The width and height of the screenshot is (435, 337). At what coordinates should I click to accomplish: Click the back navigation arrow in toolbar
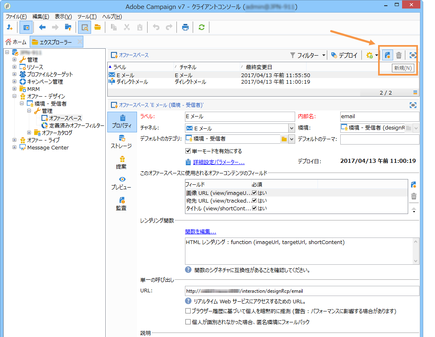coord(42,27)
